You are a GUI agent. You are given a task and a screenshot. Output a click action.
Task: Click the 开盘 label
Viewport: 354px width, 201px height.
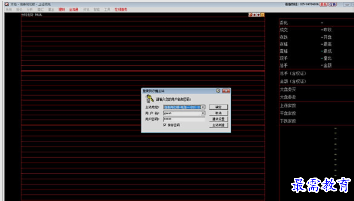coord(327,37)
